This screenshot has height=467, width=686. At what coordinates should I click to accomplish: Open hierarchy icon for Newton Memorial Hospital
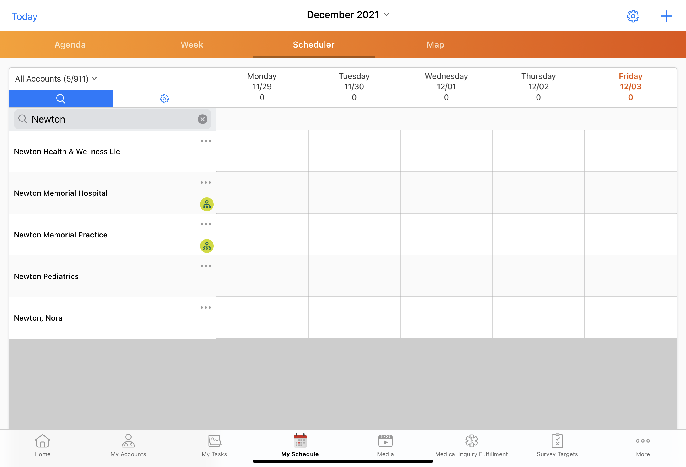pos(207,204)
